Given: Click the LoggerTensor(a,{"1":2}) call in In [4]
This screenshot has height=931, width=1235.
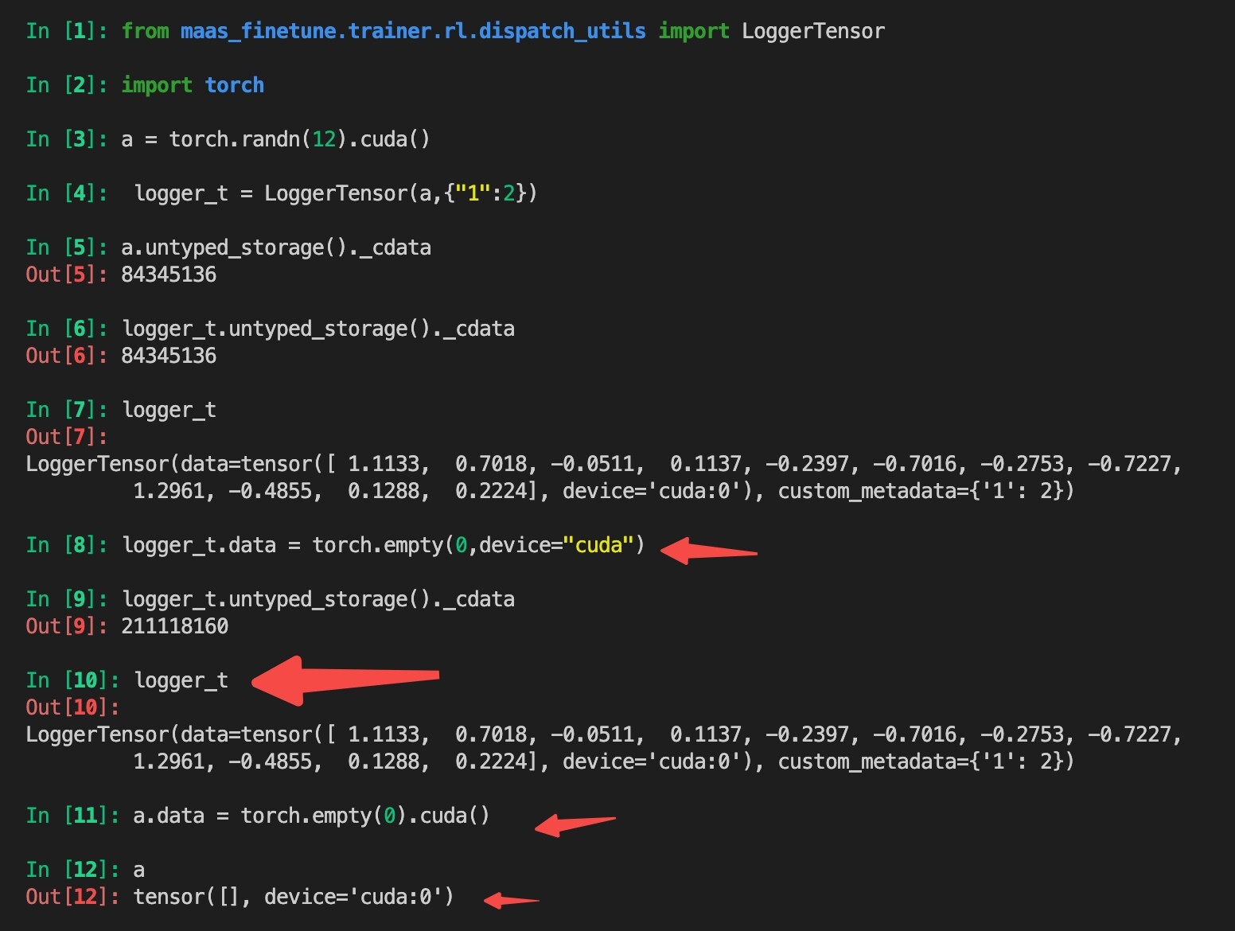Looking at the screenshot, I should [400, 193].
